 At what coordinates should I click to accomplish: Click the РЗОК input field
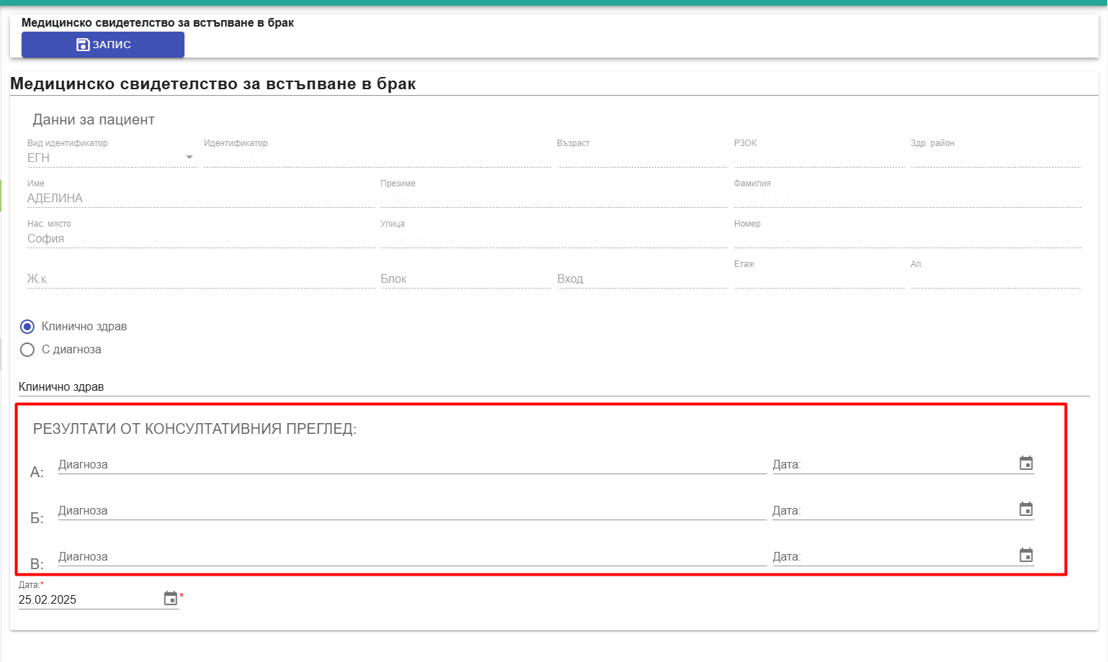(x=819, y=158)
